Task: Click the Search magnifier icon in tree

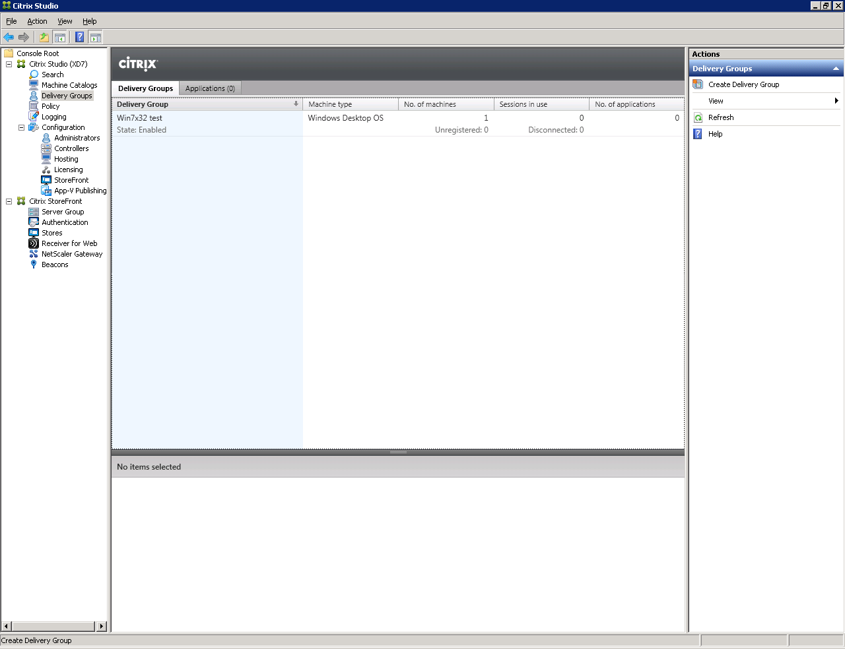Action: point(34,75)
